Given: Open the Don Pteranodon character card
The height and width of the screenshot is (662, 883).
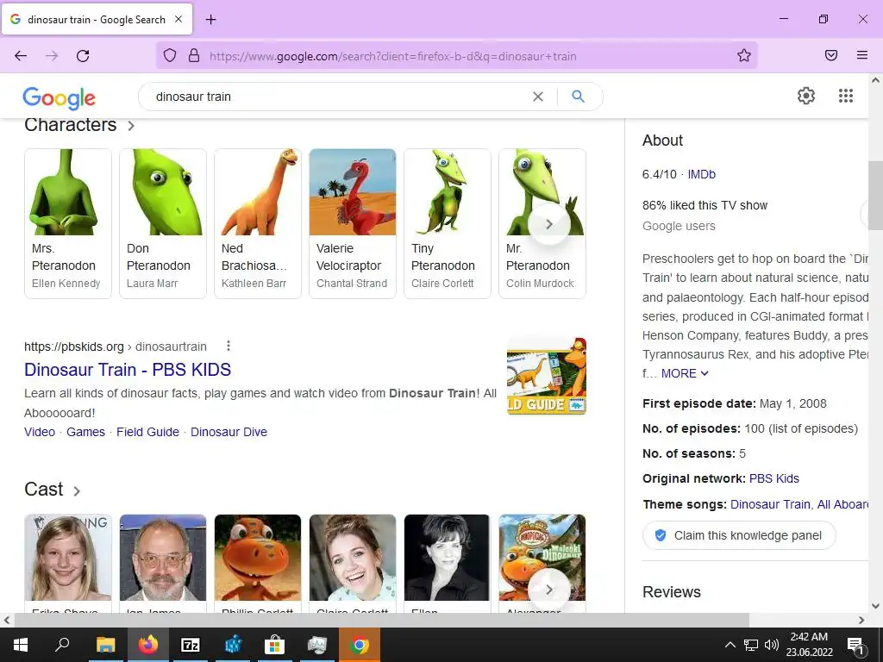Looking at the screenshot, I should 163,223.
